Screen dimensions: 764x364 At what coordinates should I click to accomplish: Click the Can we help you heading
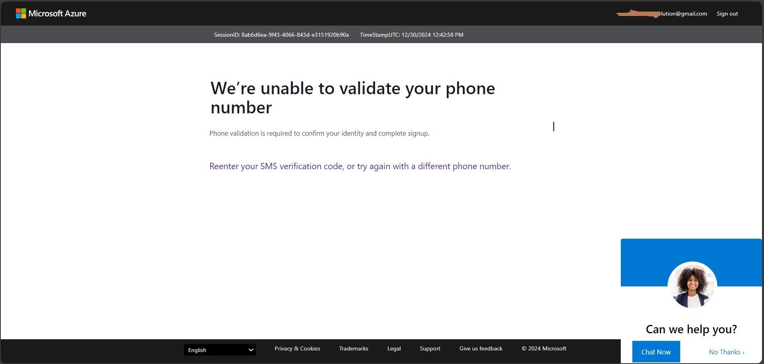(691, 329)
